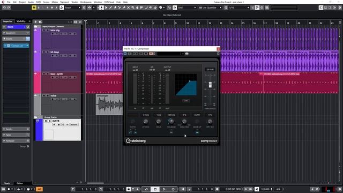Viewport: 343px width, 193px height.
Task: Click the INSTR group track name
Action: 56,121
